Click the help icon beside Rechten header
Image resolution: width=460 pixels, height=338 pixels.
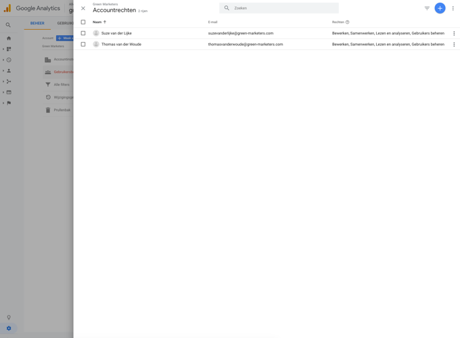pyautogui.click(x=348, y=22)
